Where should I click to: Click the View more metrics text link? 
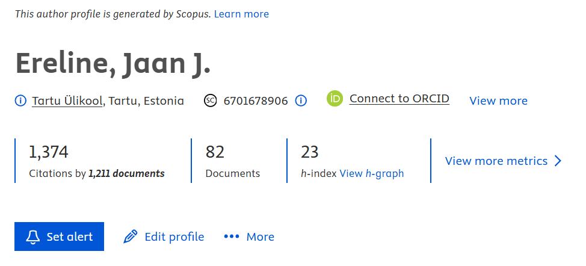[496, 161]
